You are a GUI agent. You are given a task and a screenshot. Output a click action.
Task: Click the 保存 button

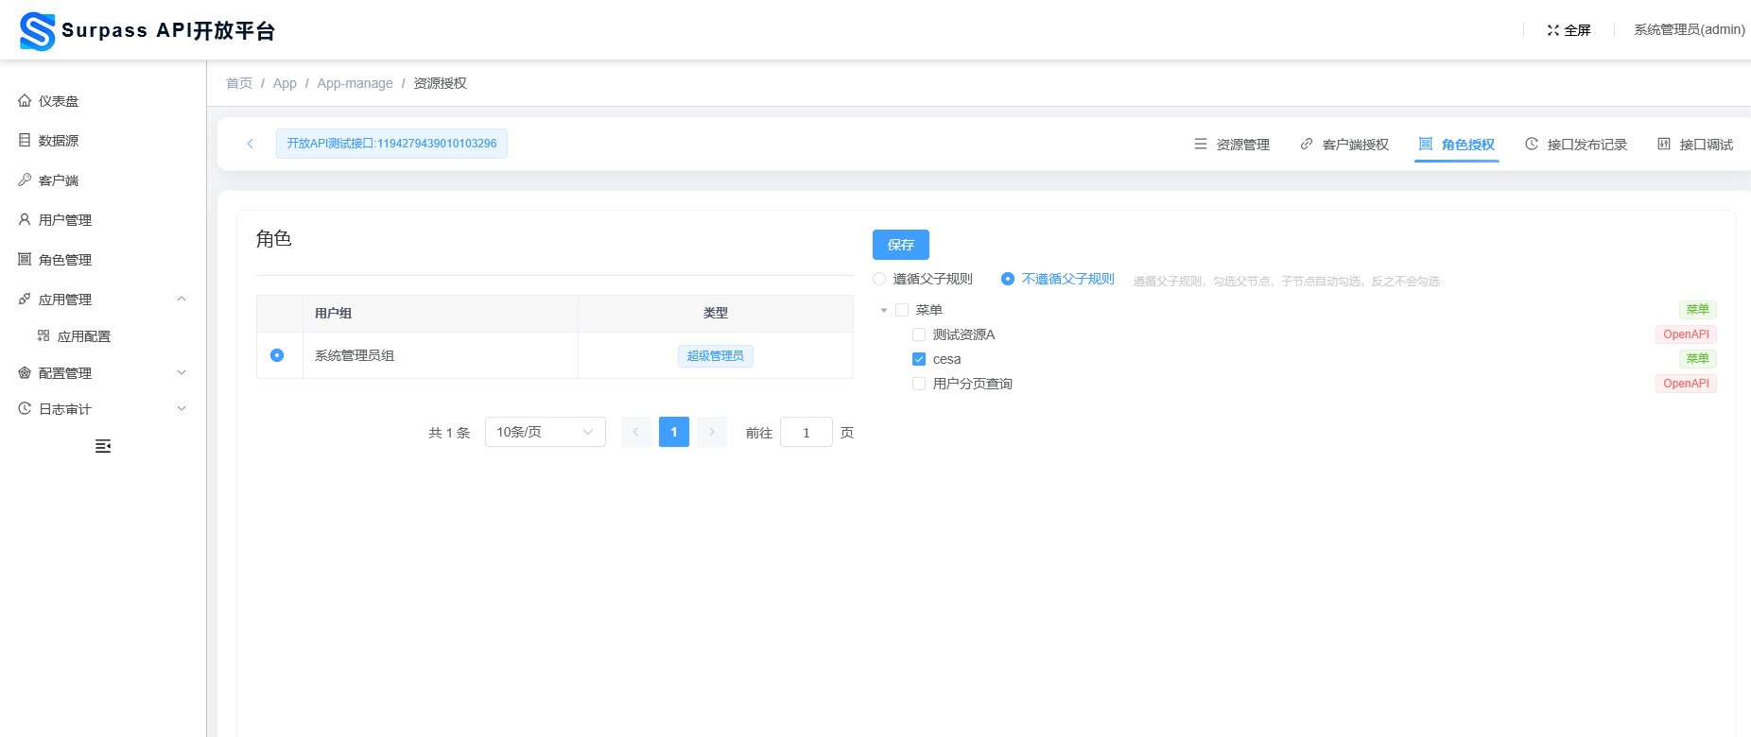click(x=901, y=245)
